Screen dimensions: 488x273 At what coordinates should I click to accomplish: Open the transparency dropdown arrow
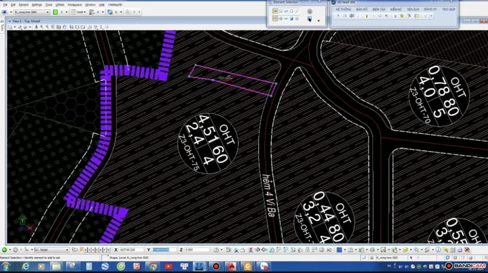pos(121,12)
